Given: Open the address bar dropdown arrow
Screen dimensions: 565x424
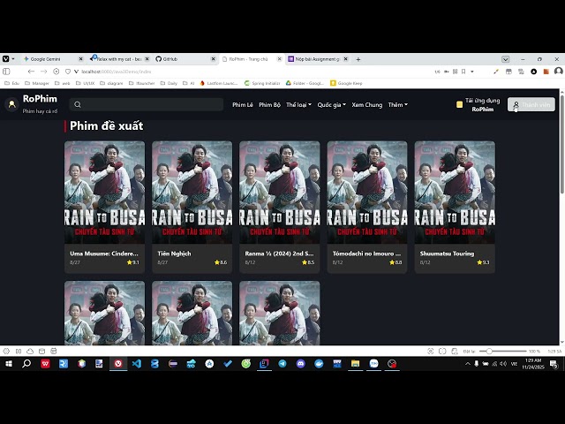Looking at the screenshot, I should [472, 72].
